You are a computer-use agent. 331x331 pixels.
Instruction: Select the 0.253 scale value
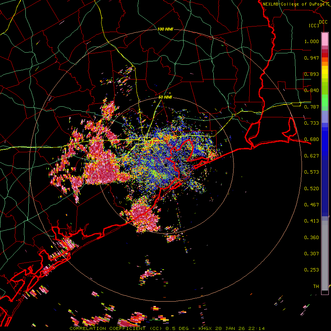point(312,270)
